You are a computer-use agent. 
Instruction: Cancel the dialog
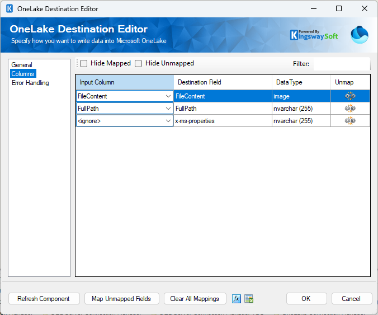352,299
